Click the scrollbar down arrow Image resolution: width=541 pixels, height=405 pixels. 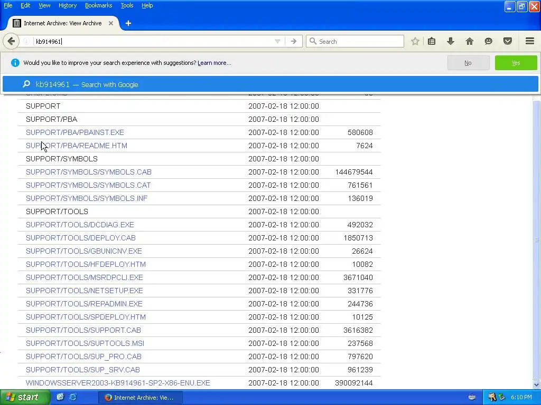click(x=537, y=384)
